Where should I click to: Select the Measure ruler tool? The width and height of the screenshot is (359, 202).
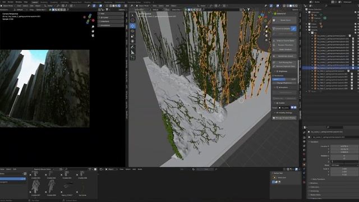tap(132, 52)
